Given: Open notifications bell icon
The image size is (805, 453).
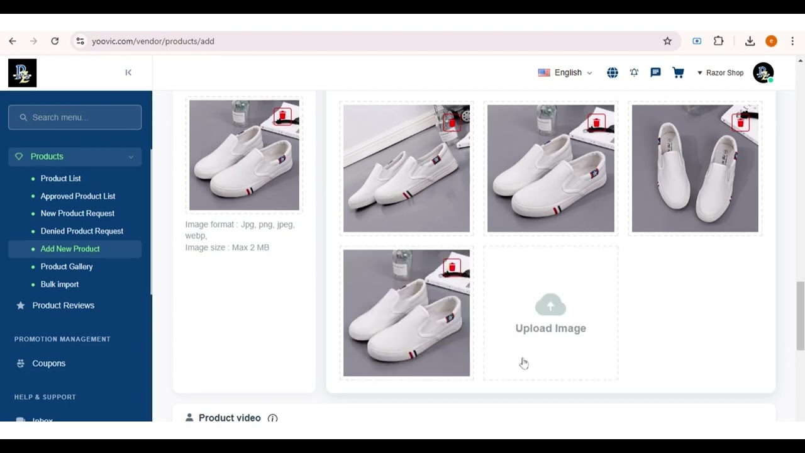Looking at the screenshot, I should 634,72.
